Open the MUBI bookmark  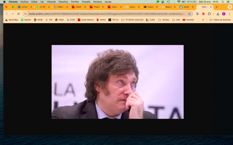tap(38, 20)
